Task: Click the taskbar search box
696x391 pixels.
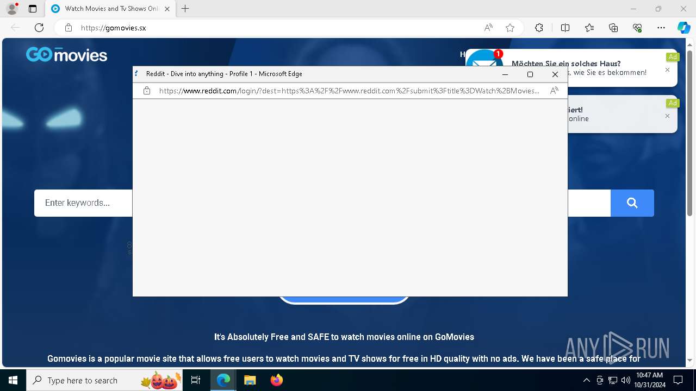Action: [105, 380]
